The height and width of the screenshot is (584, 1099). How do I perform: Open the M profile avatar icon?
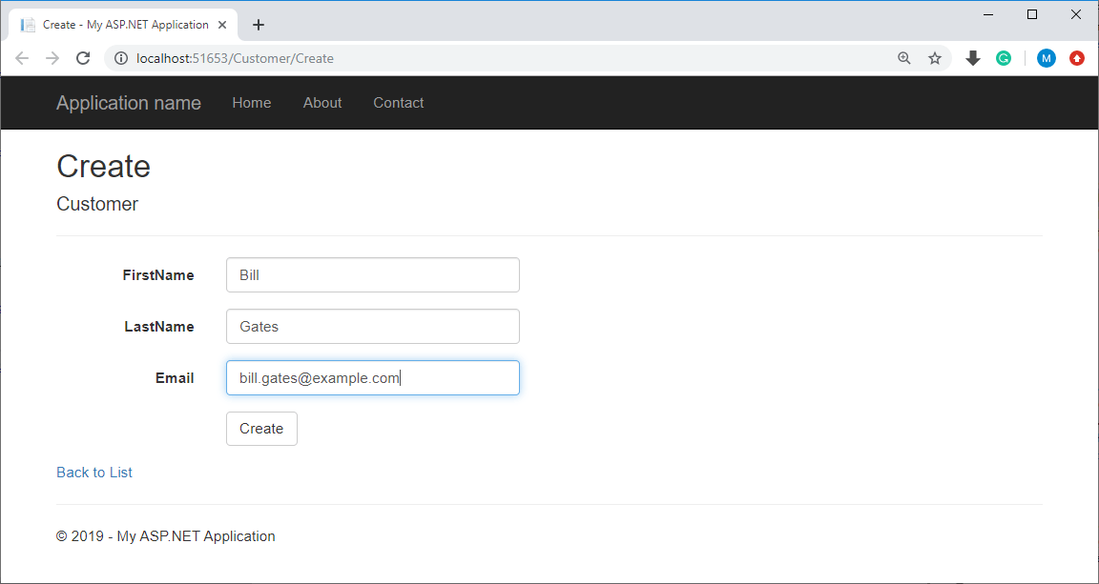[1047, 58]
